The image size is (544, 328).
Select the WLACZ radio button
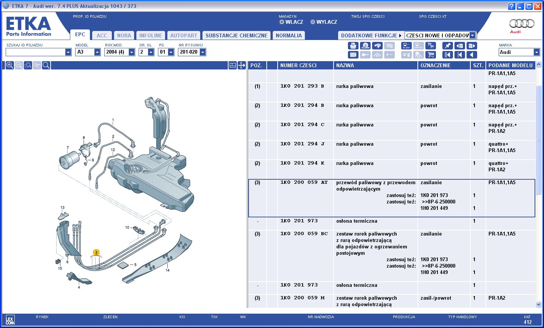[282, 22]
